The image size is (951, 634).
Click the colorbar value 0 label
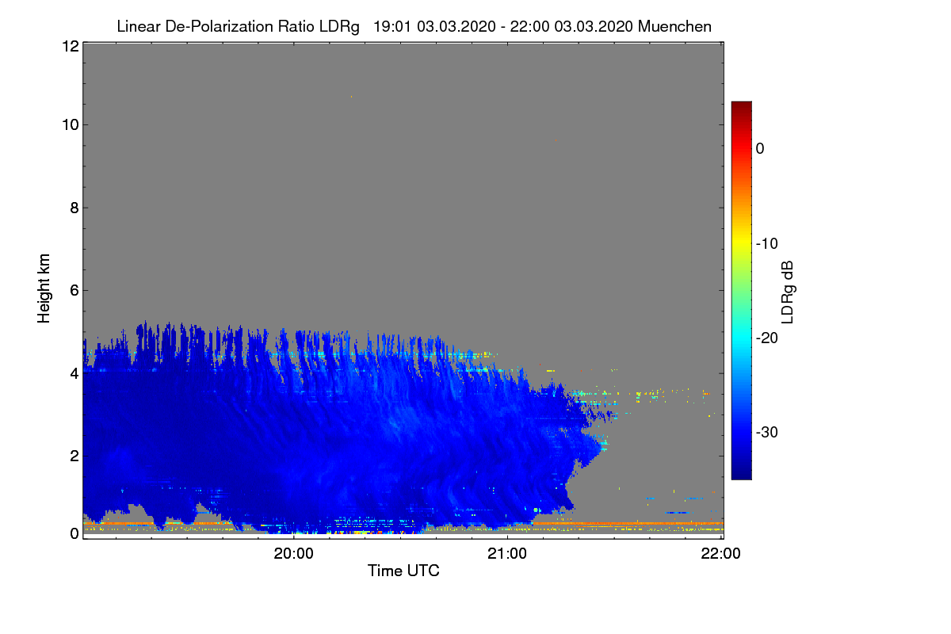coord(760,148)
